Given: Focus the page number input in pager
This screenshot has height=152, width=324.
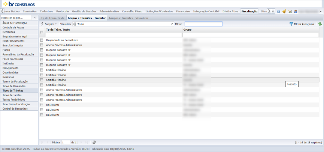Looking at the screenshot, I should click(x=66, y=142).
